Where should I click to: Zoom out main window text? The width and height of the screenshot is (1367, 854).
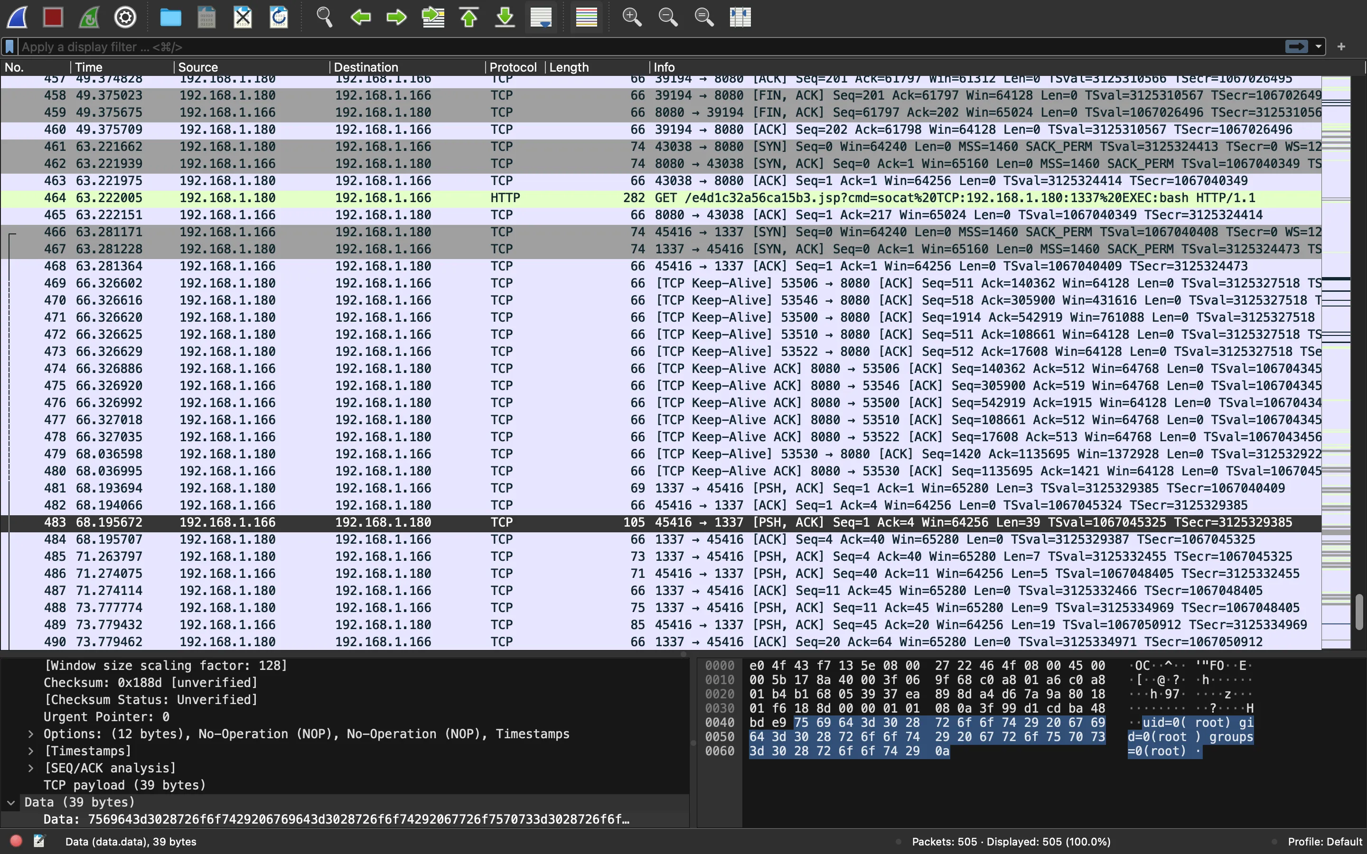click(x=668, y=17)
